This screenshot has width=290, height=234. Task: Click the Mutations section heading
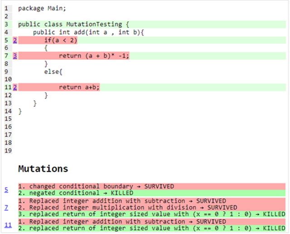tap(43, 169)
